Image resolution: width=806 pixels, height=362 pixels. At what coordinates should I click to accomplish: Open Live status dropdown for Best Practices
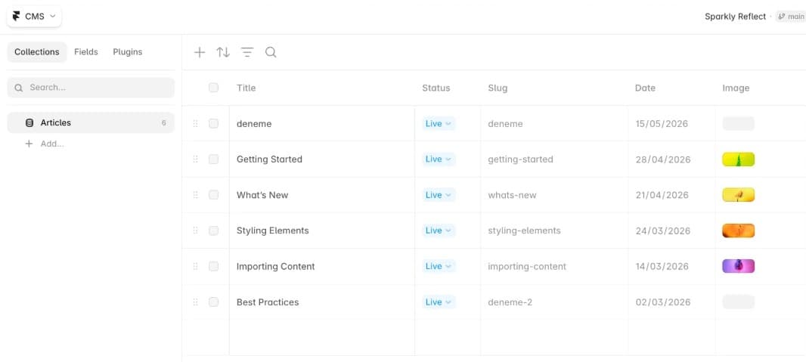click(439, 302)
